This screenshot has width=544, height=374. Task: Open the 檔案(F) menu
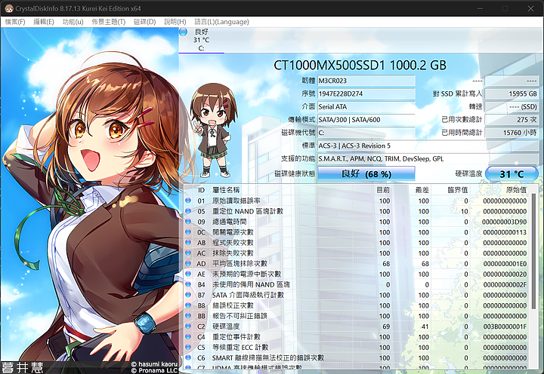15,22
